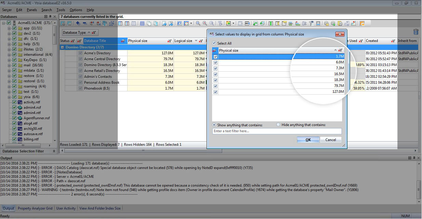Expand the Database Selection Filter panel
Screen dimensions: 422x219
click(54, 151)
